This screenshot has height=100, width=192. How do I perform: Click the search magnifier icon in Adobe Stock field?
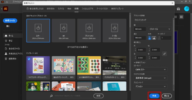51,96
